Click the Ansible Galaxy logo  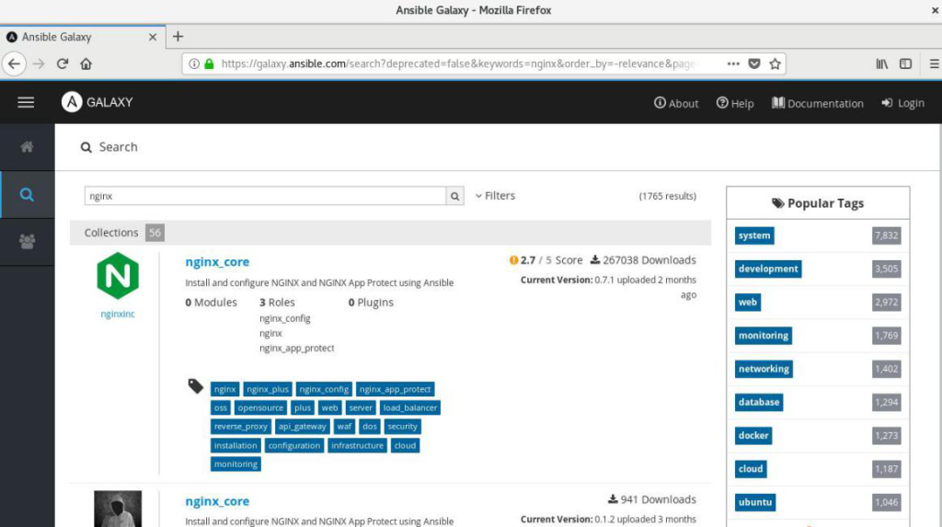click(x=98, y=102)
